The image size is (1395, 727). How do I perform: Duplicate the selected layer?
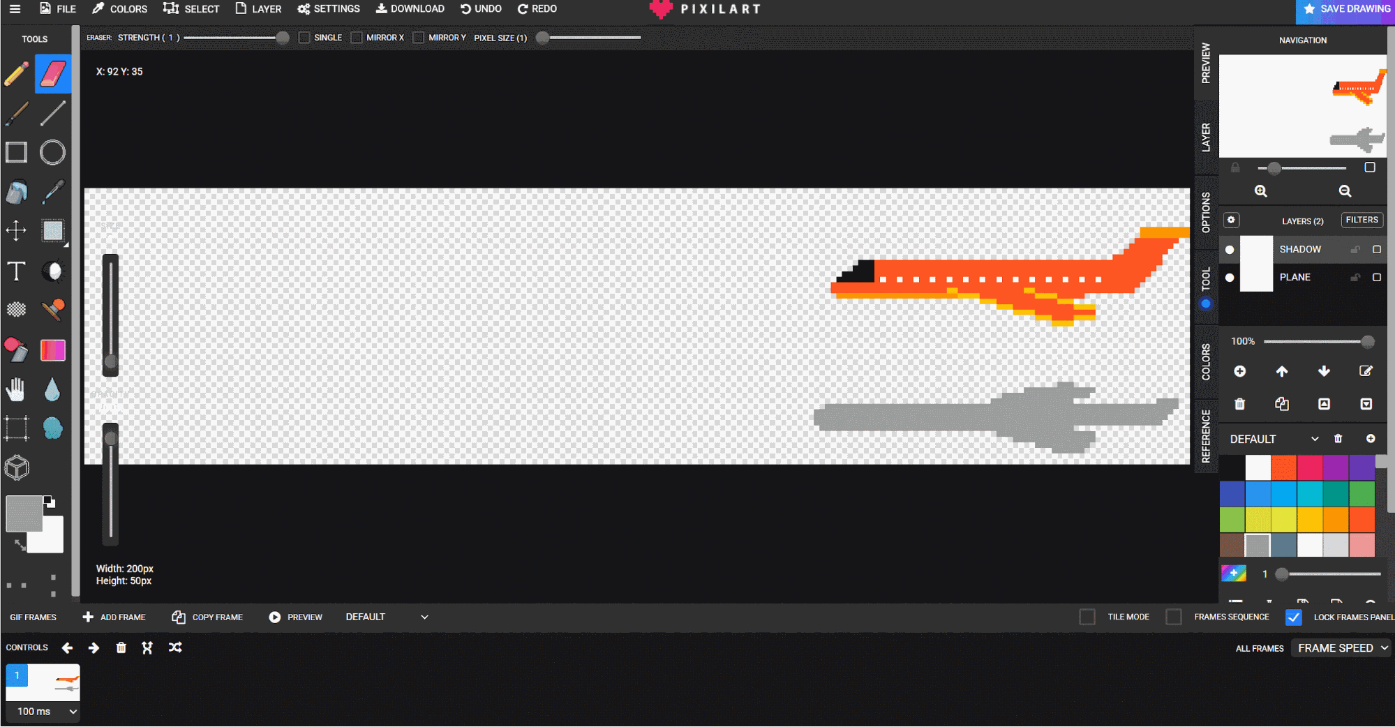click(x=1282, y=404)
